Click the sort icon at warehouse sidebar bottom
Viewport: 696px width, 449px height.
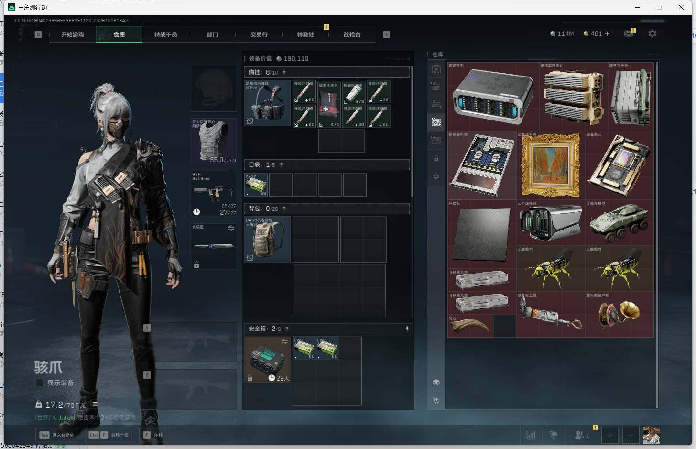pyautogui.click(x=436, y=400)
